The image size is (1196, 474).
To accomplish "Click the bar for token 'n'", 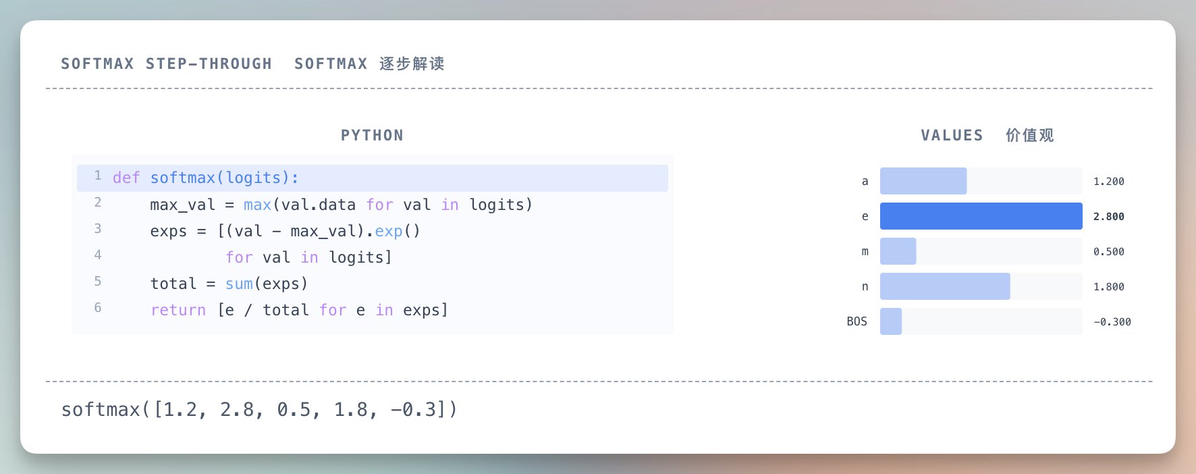I will pos(944,286).
